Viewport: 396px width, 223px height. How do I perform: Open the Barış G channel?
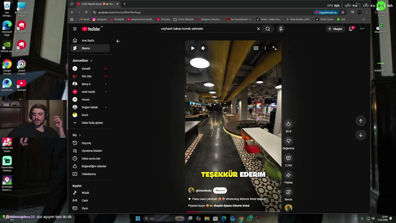tap(90, 84)
